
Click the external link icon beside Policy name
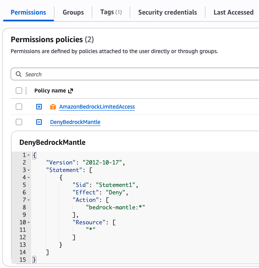click(71, 91)
